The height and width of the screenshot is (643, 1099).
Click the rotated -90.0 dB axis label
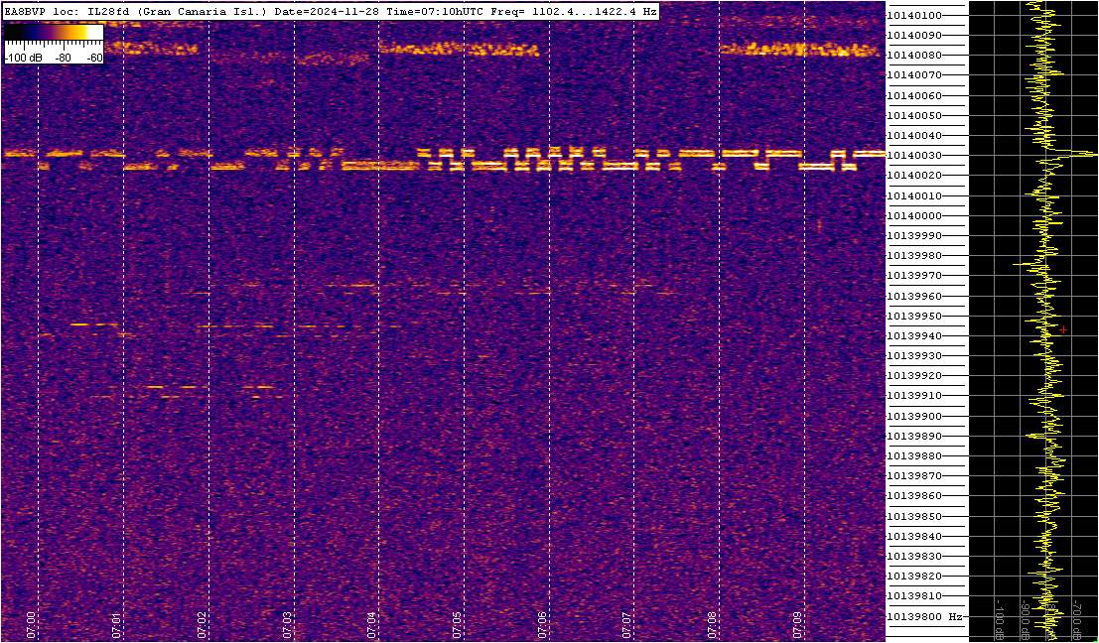coord(1026,618)
